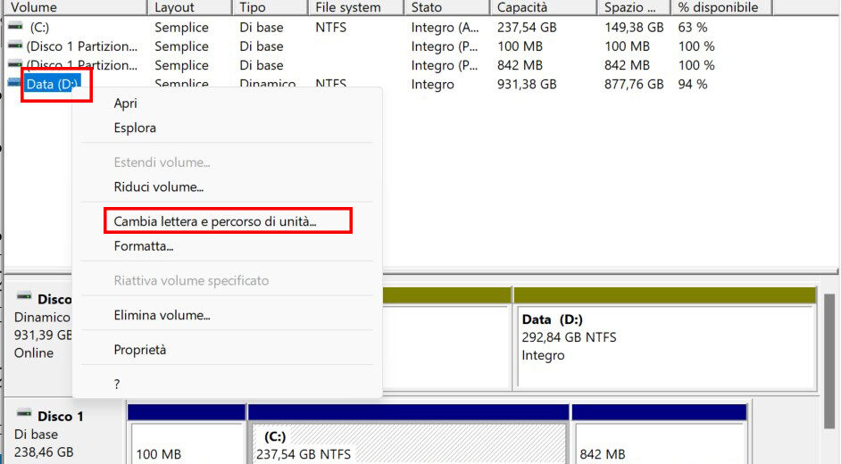841x464 pixels.
Task: Click the Disco 1 disk icon
Action: coord(24,415)
